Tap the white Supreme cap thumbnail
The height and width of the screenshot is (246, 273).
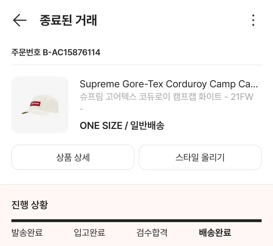pos(40,105)
